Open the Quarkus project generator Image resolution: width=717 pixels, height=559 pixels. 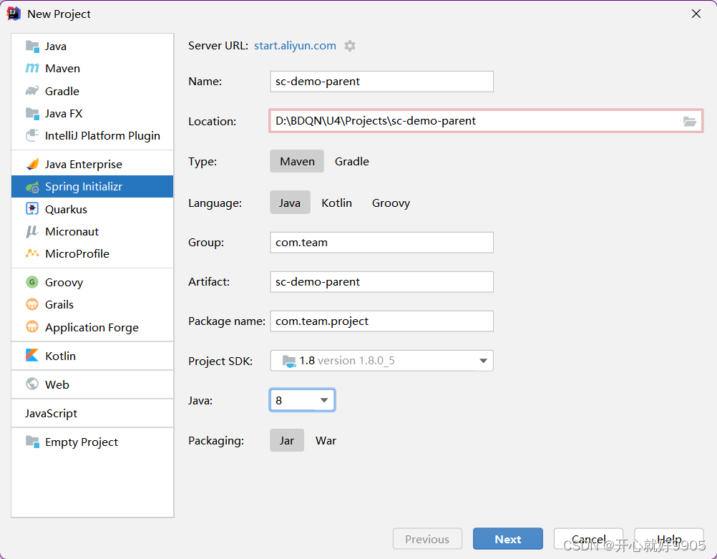pyautogui.click(x=32, y=208)
